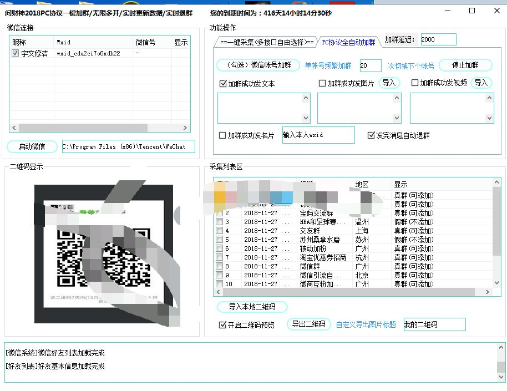Check the 交友群 row checkbox
Viewport: 507px width, 391px height.
tap(219, 231)
